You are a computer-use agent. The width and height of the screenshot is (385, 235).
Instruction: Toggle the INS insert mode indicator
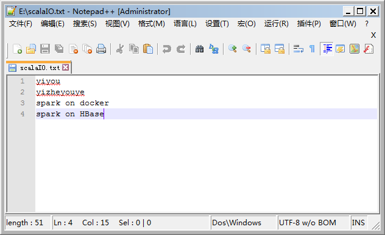pyautogui.click(x=359, y=223)
